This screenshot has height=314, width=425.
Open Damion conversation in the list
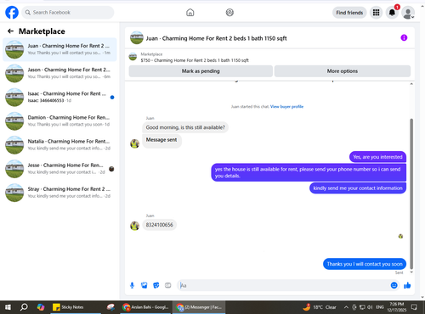click(59, 121)
